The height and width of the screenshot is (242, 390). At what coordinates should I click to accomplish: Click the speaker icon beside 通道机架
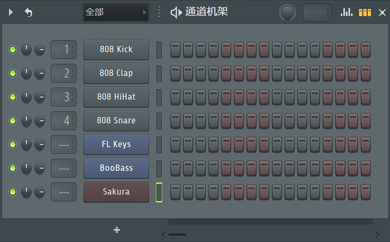coord(176,12)
